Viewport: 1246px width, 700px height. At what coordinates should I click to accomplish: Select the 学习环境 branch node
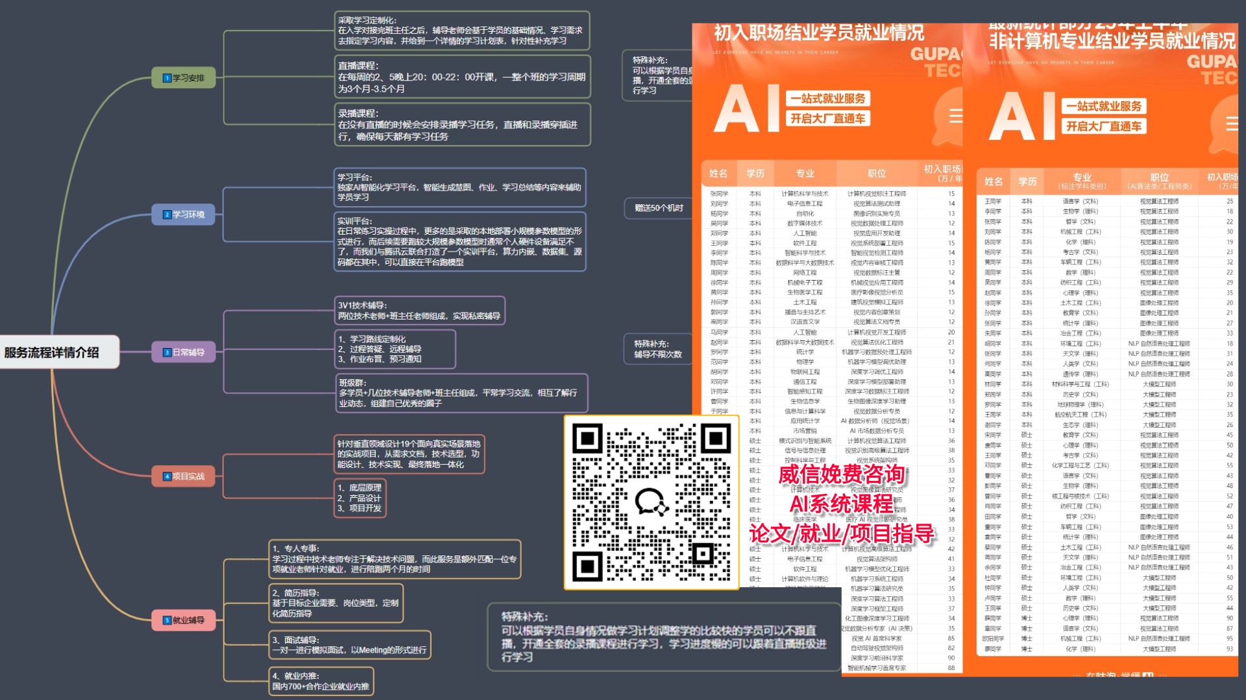[184, 215]
